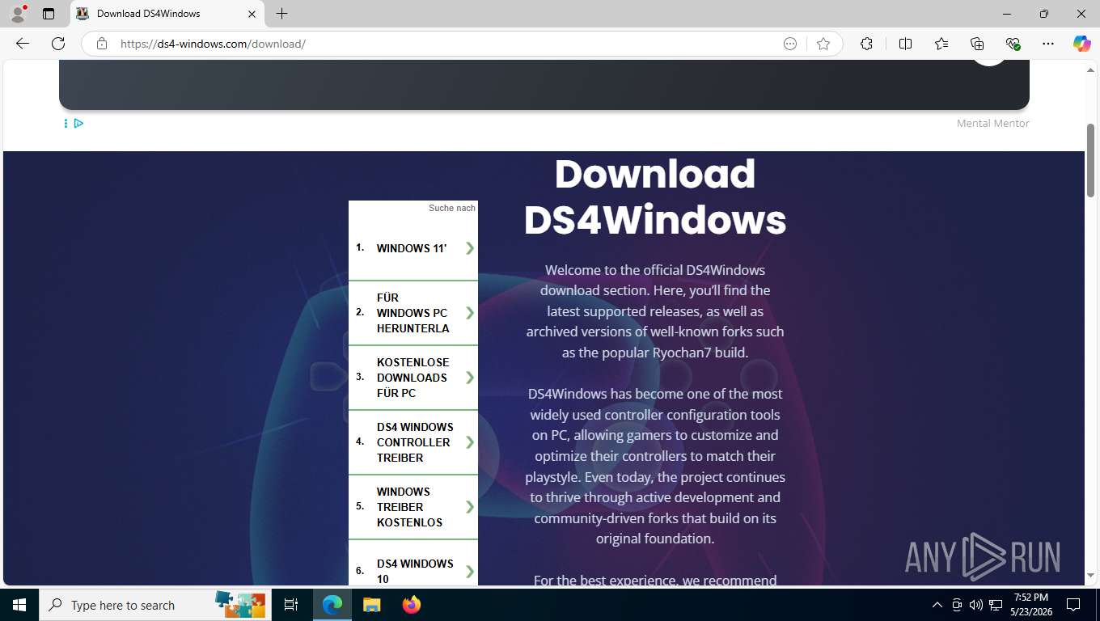Toggle split screen view
The image size is (1100, 621).
point(905,44)
